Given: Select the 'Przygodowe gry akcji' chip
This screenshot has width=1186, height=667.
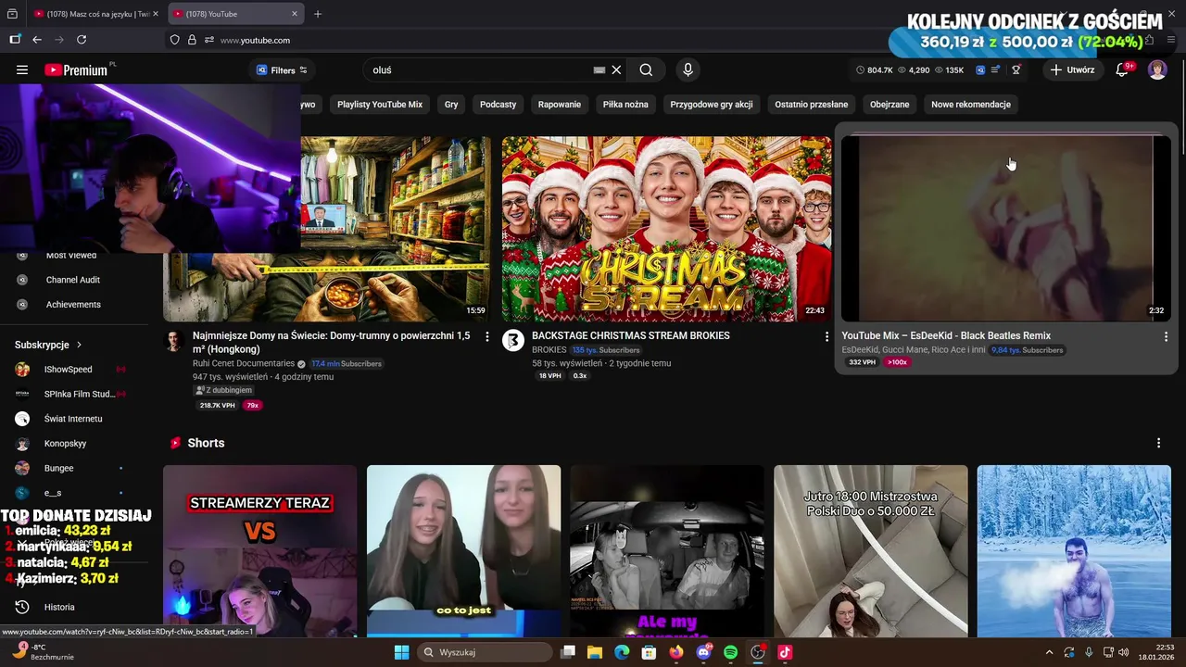Looking at the screenshot, I should (x=712, y=105).
